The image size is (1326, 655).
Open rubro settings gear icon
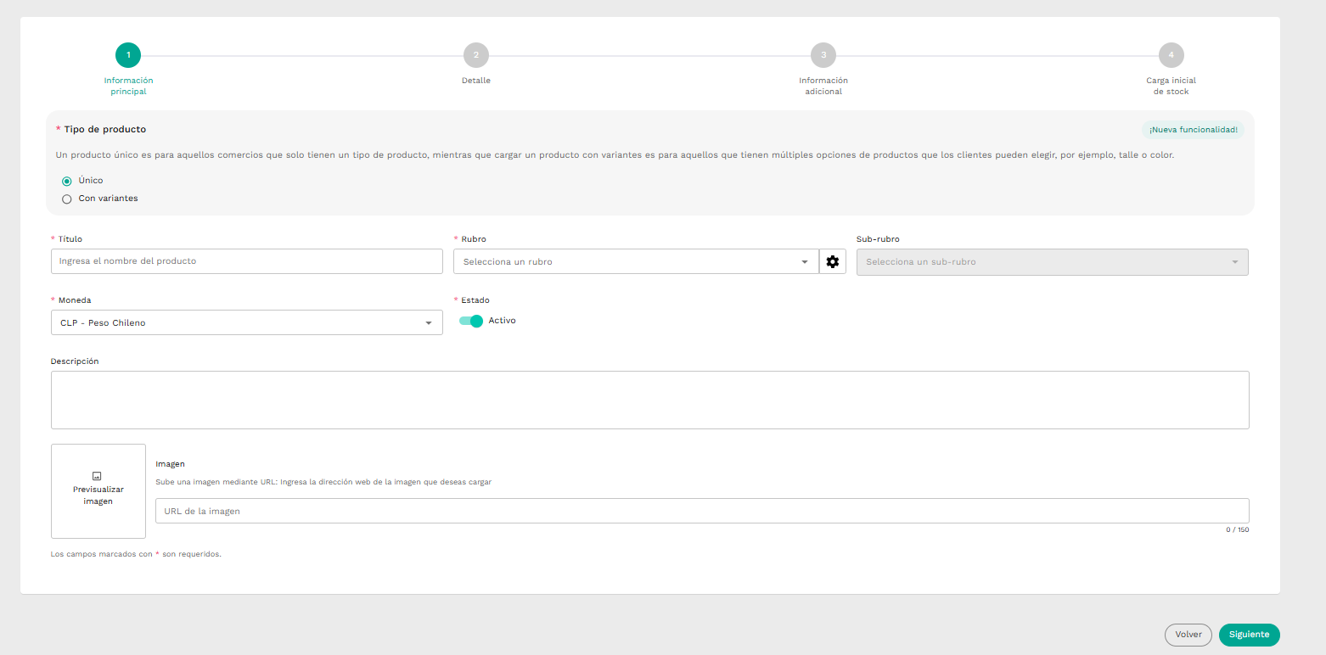833,261
